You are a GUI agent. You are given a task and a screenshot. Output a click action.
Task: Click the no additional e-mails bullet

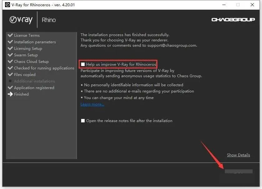[137, 91]
